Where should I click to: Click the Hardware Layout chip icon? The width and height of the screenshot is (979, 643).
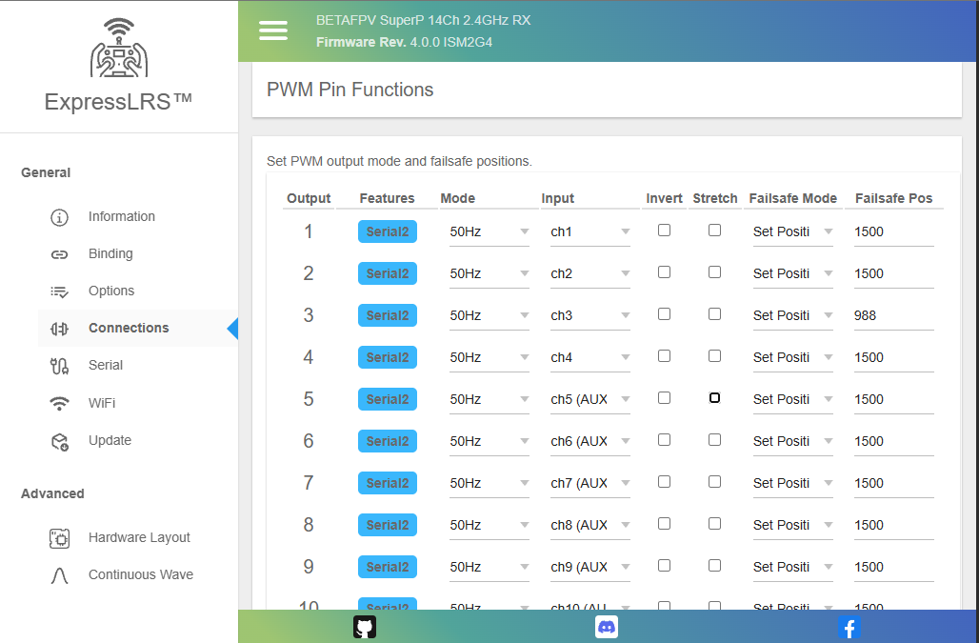59,538
